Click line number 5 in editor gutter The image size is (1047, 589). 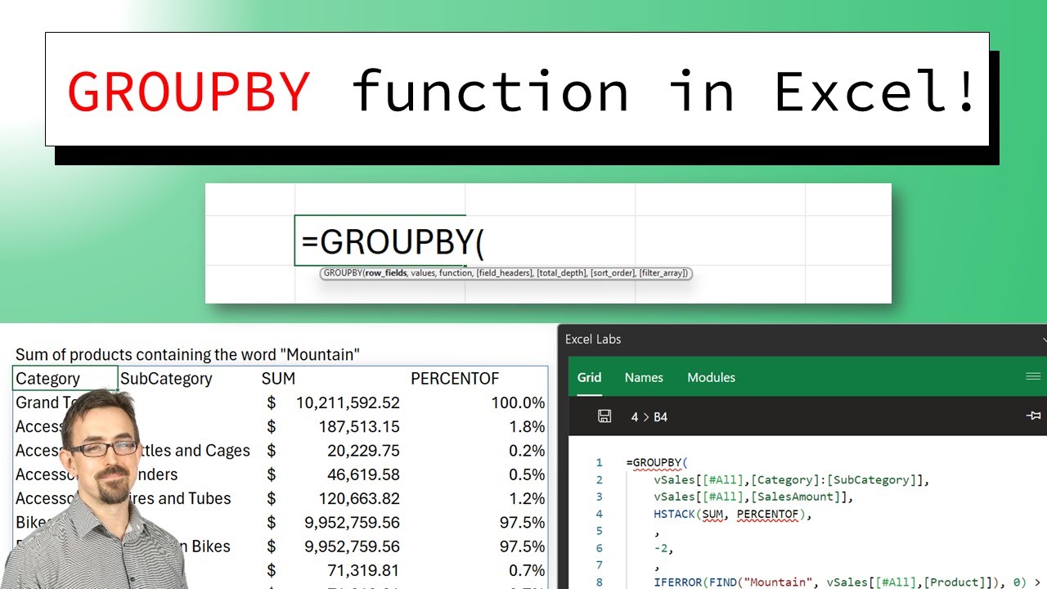coord(600,531)
